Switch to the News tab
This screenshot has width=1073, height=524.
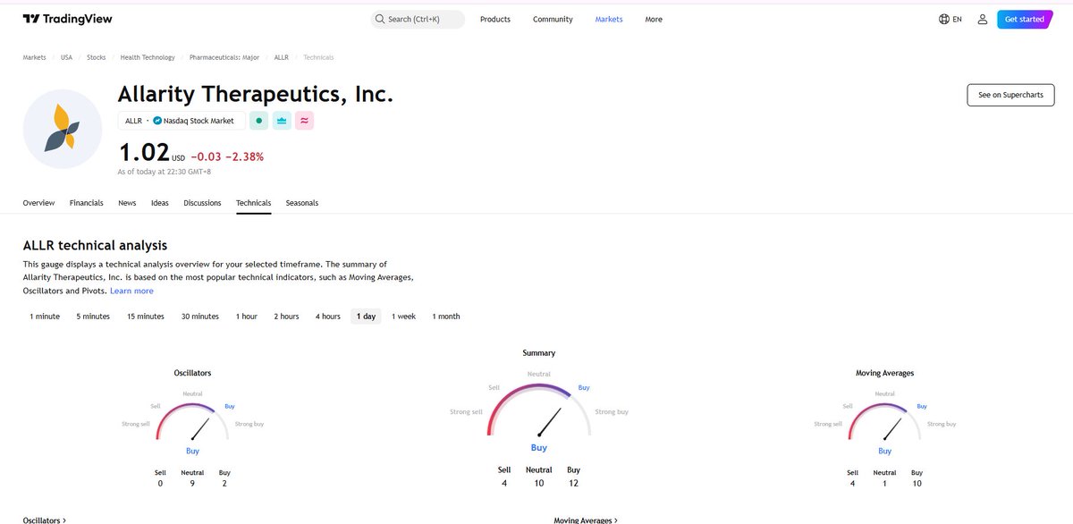coord(127,203)
